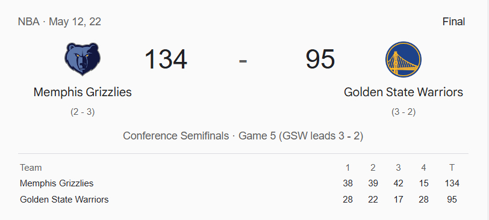Click the Golden State Warriors bridge logo
489x220 pixels.
[x=403, y=60]
